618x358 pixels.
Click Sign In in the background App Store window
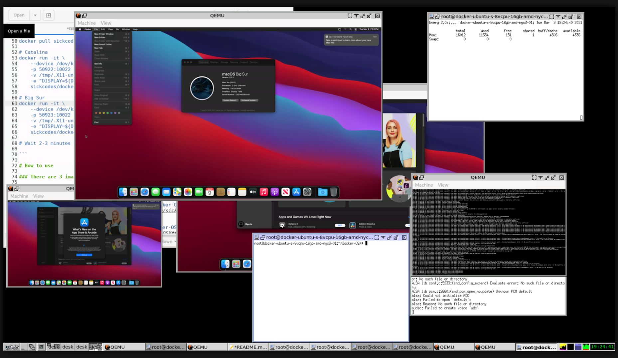[x=245, y=224]
